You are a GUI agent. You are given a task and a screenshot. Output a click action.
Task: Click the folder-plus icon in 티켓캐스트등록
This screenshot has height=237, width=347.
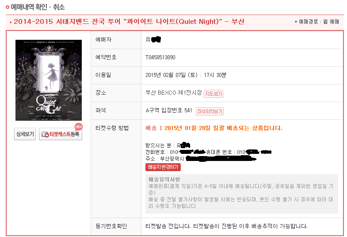(45, 134)
